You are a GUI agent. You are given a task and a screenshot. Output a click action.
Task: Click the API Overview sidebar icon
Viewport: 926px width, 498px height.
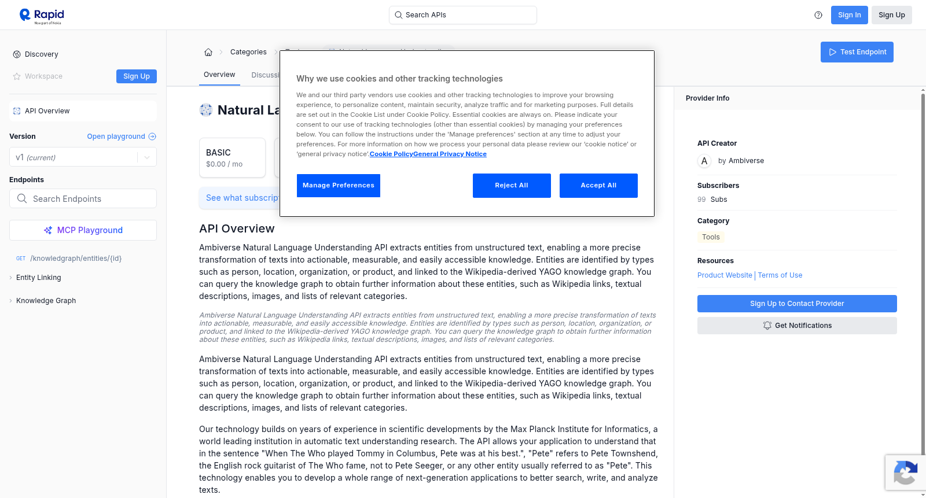click(x=17, y=111)
